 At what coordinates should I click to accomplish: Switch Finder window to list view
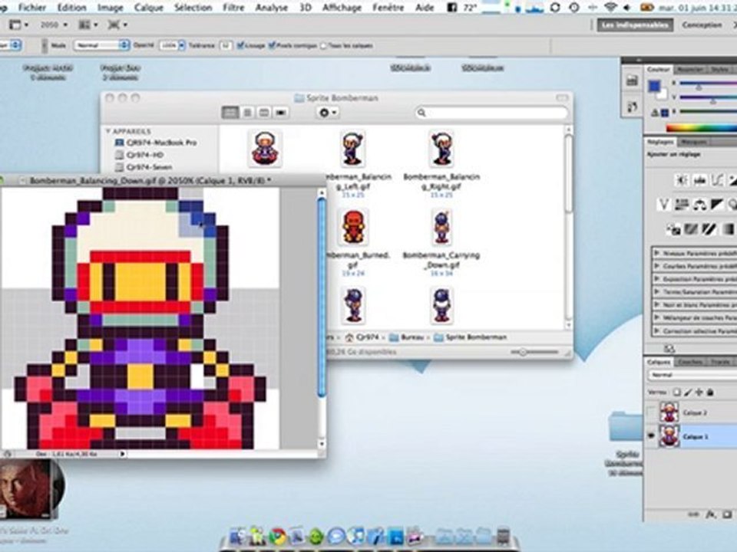point(247,113)
